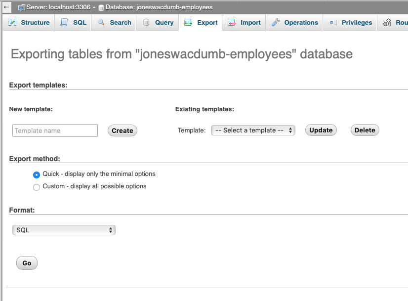
Task: Click the SQL query editor icon
Action: tap(63, 22)
